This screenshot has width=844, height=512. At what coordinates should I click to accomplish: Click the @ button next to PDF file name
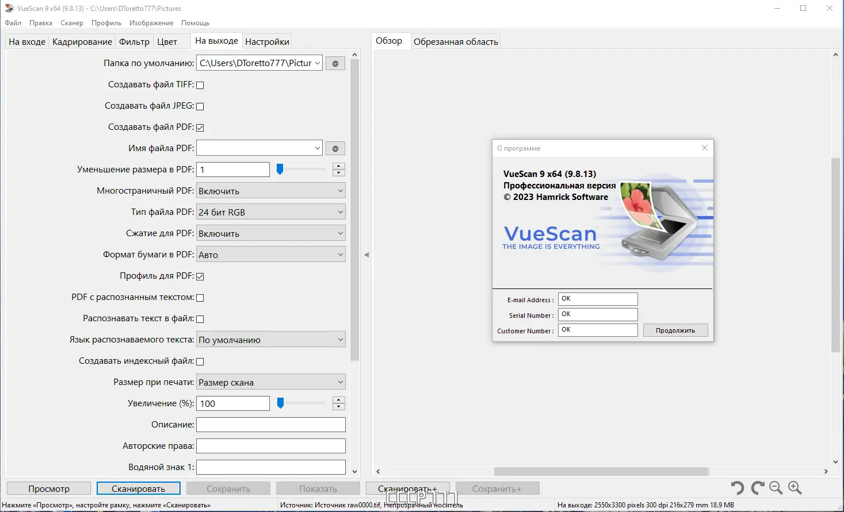pyautogui.click(x=335, y=148)
